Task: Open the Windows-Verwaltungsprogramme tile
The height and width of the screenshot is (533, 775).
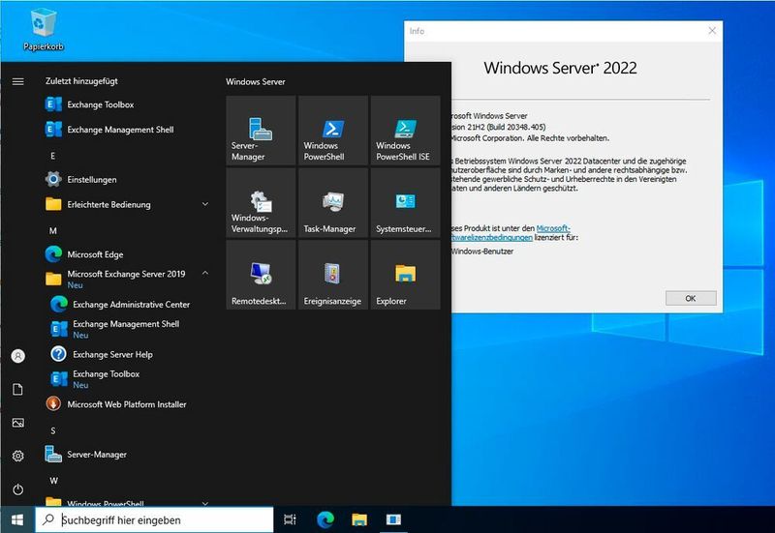Action: pos(261,203)
